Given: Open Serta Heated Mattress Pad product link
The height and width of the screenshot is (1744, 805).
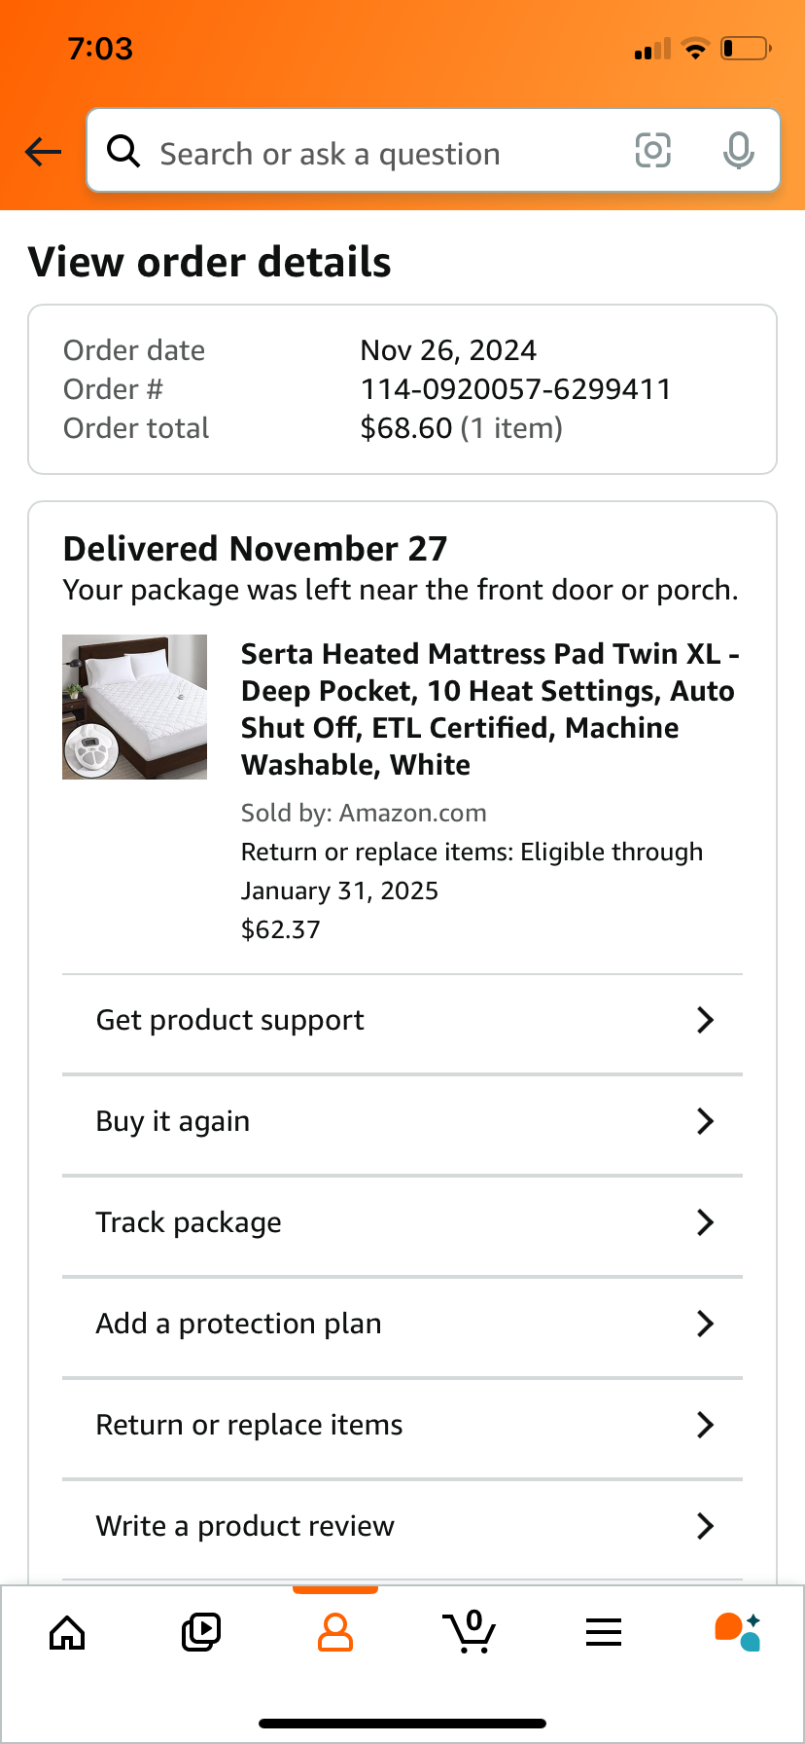Looking at the screenshot, I should point(490,708).
